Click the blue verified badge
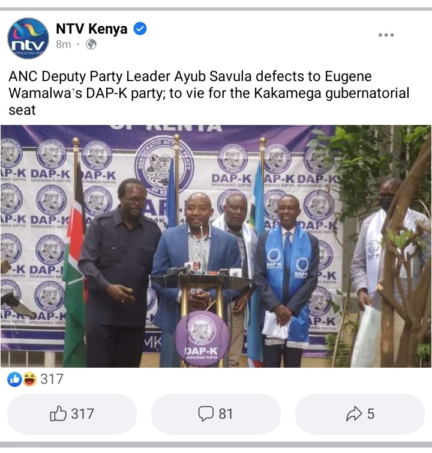The image size is (432, 453). [x=140, y=29]
